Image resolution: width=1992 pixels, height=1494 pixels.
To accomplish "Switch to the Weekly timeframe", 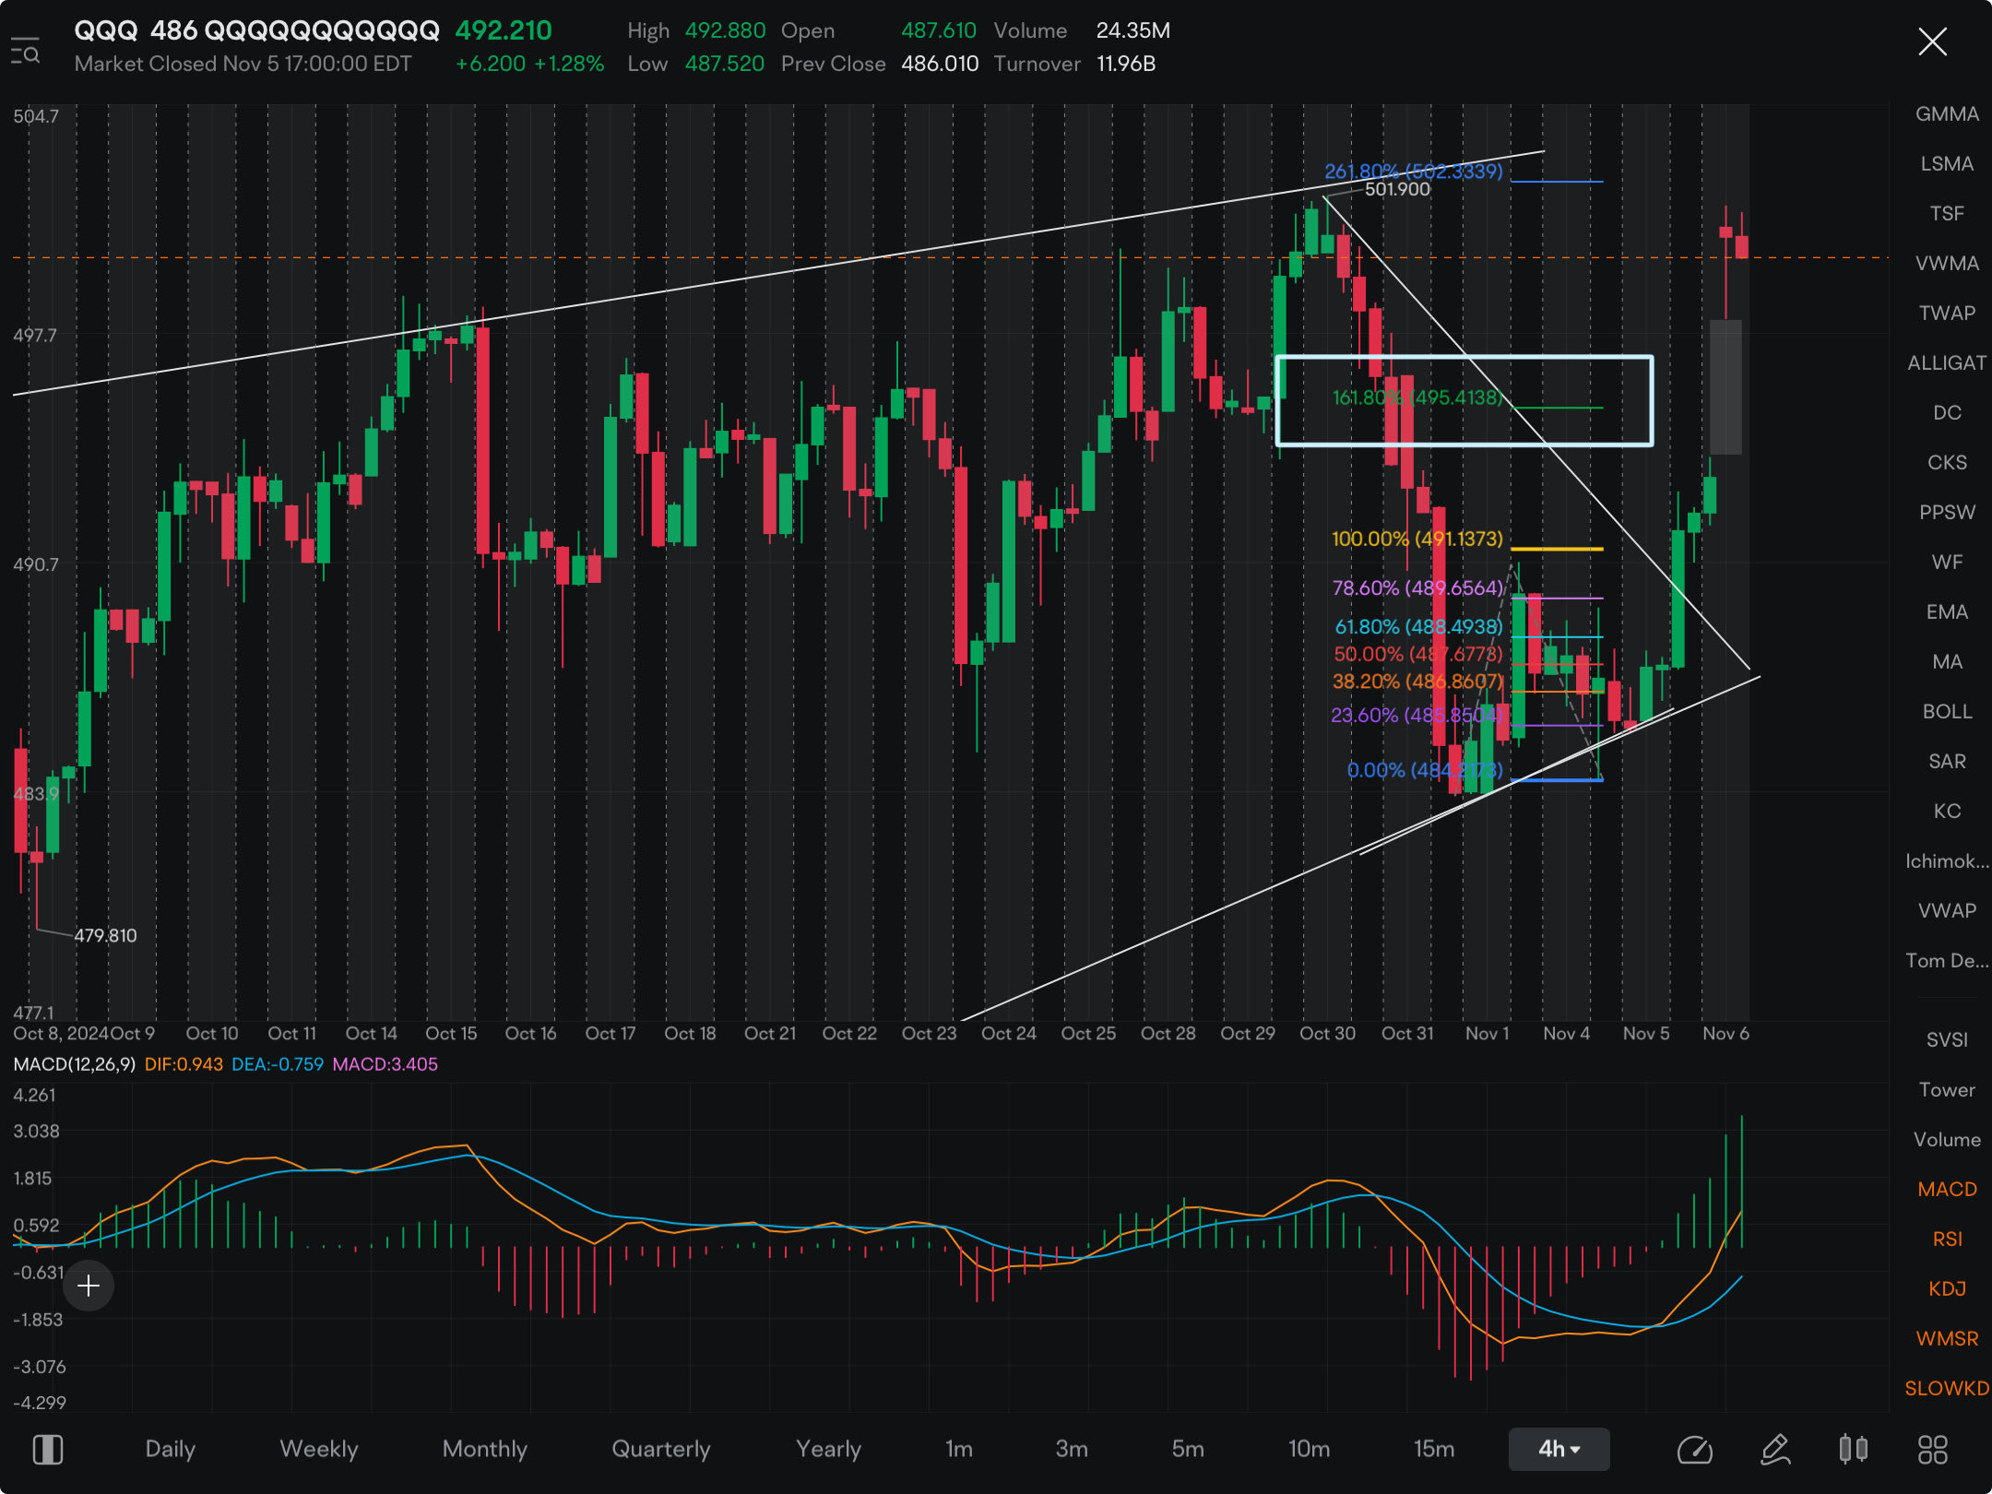I will point(319,1449).
